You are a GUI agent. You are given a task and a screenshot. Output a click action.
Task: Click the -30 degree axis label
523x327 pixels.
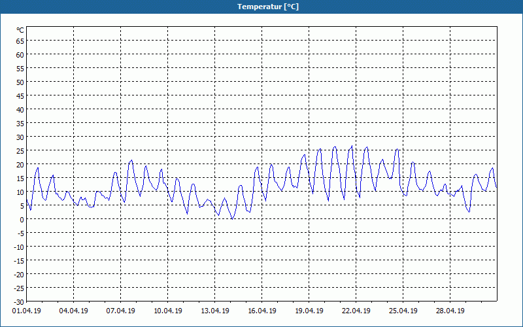point(19,302)
